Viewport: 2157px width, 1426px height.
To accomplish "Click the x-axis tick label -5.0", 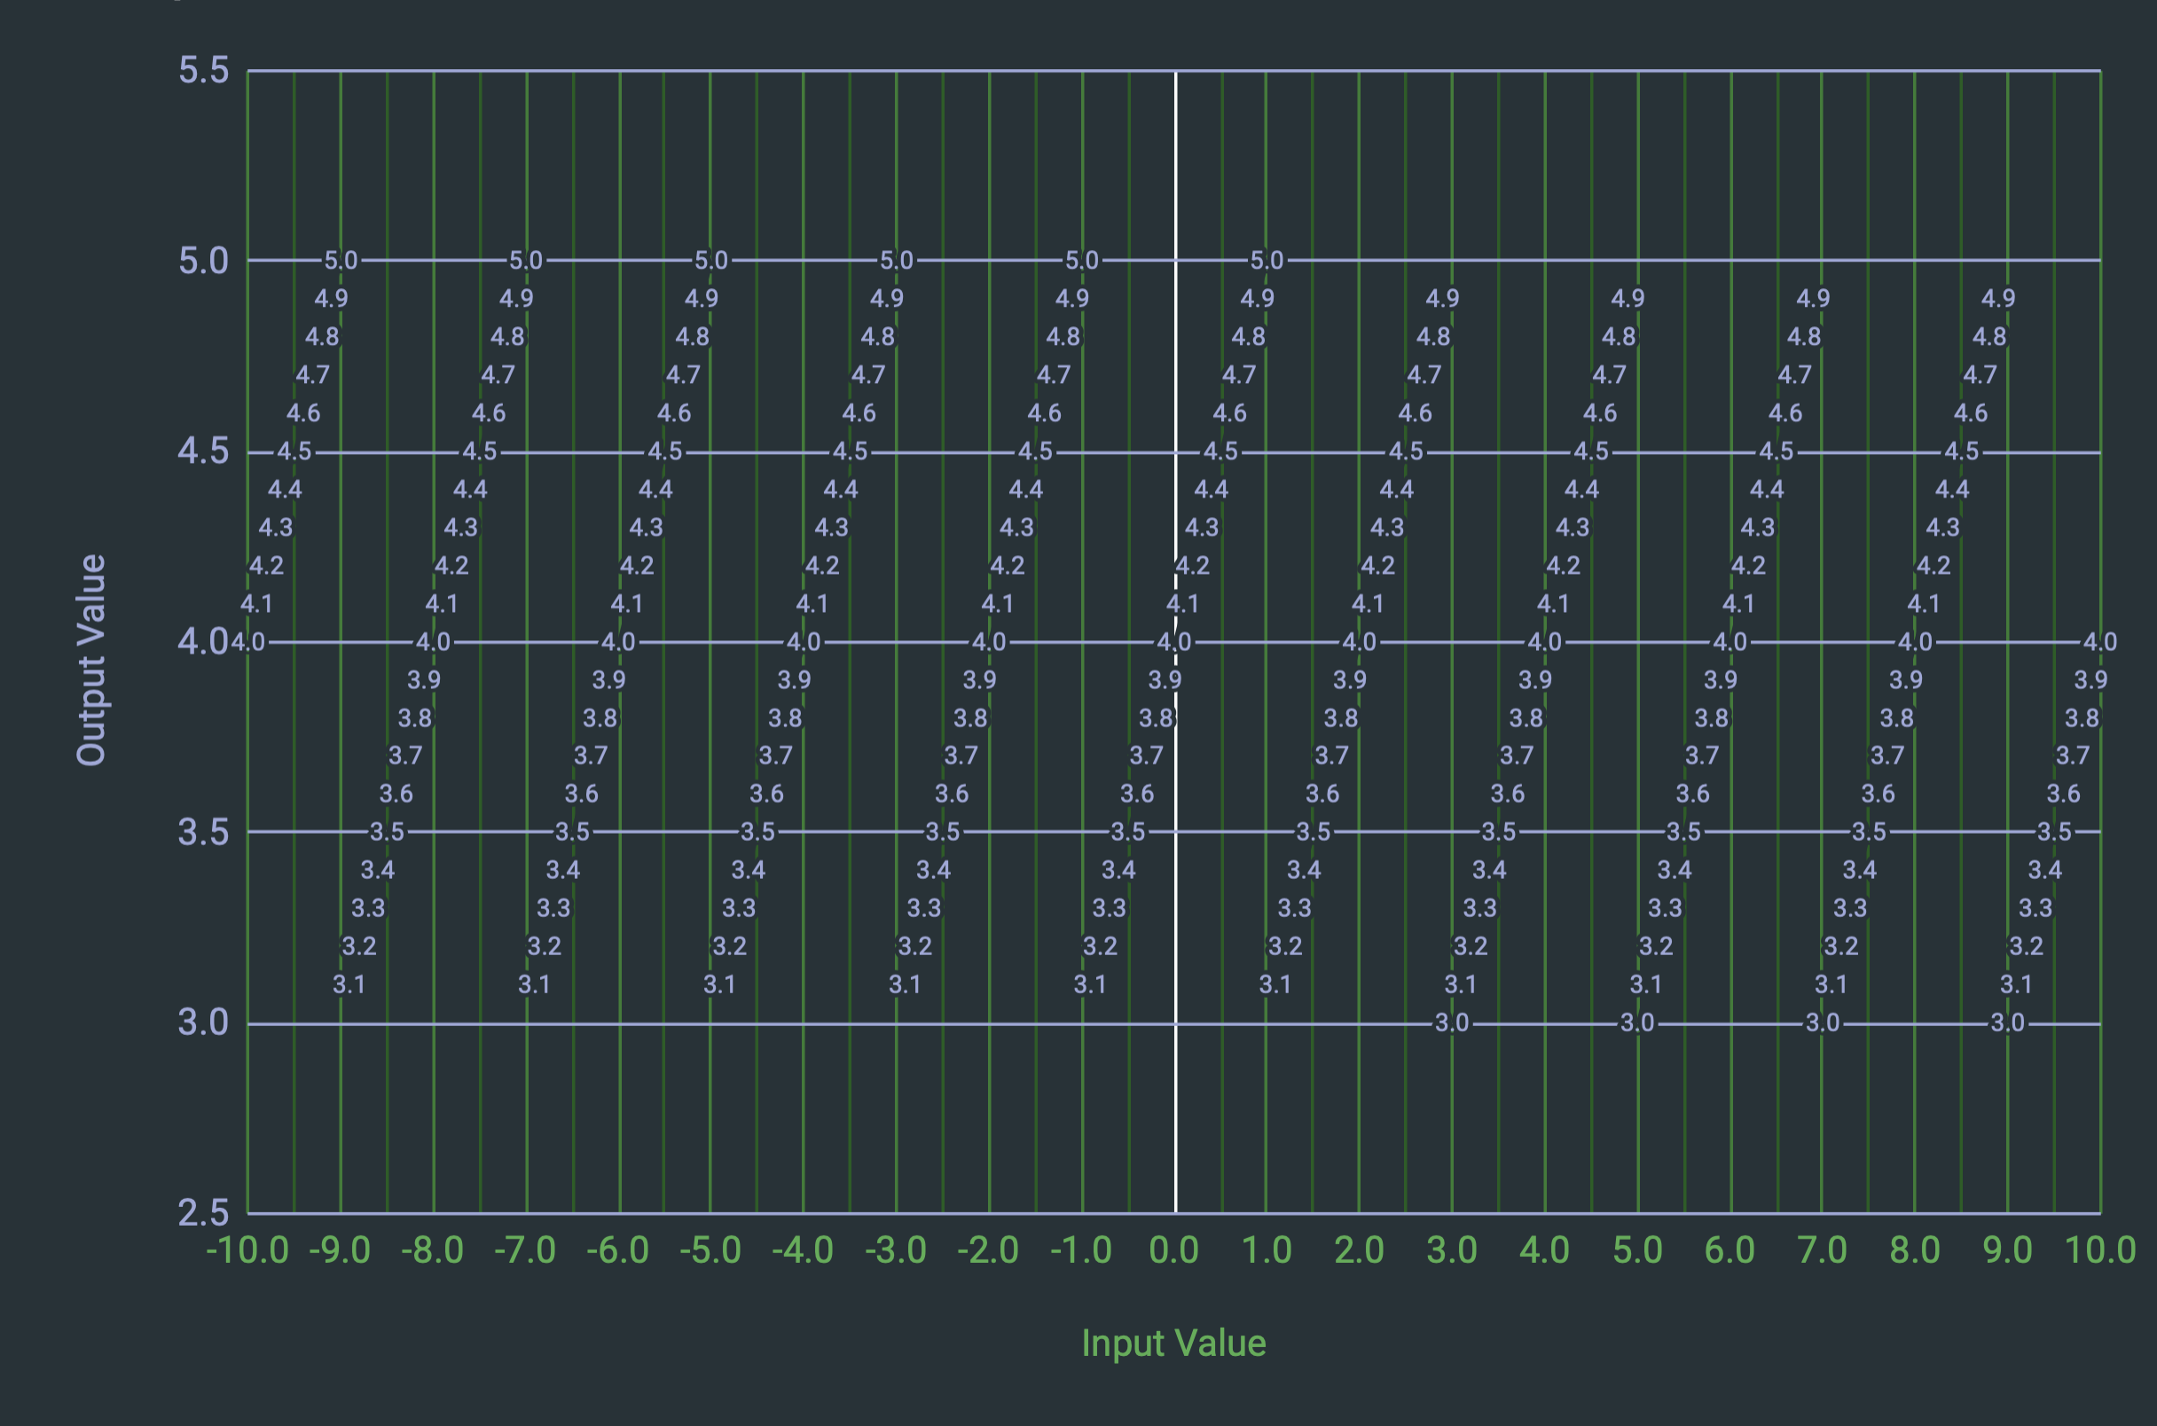I will (711, 1250).
